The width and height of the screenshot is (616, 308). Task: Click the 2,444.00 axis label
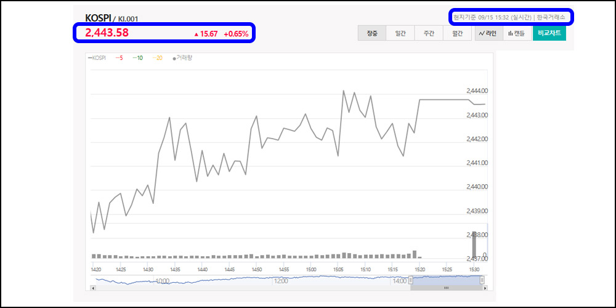477,91
